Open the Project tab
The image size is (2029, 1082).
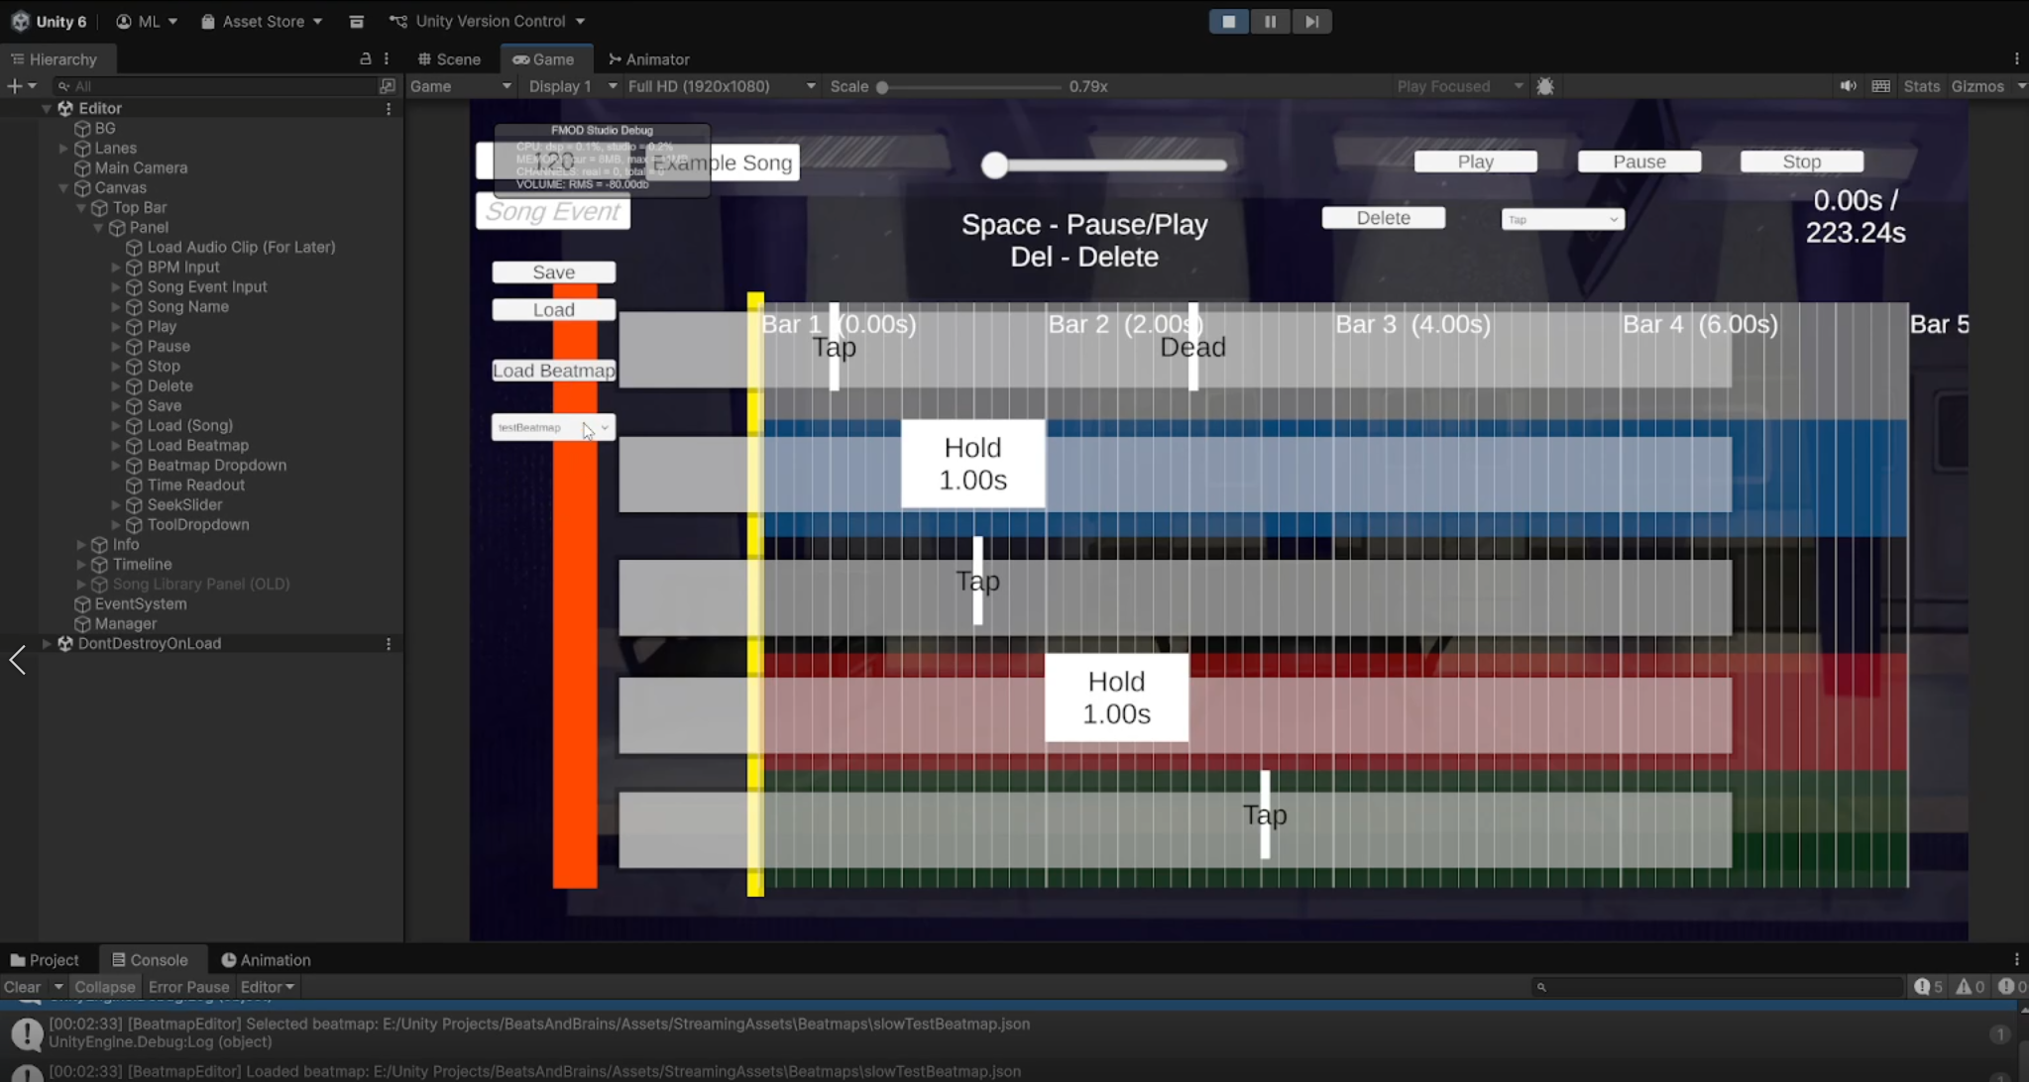point(45,960)
